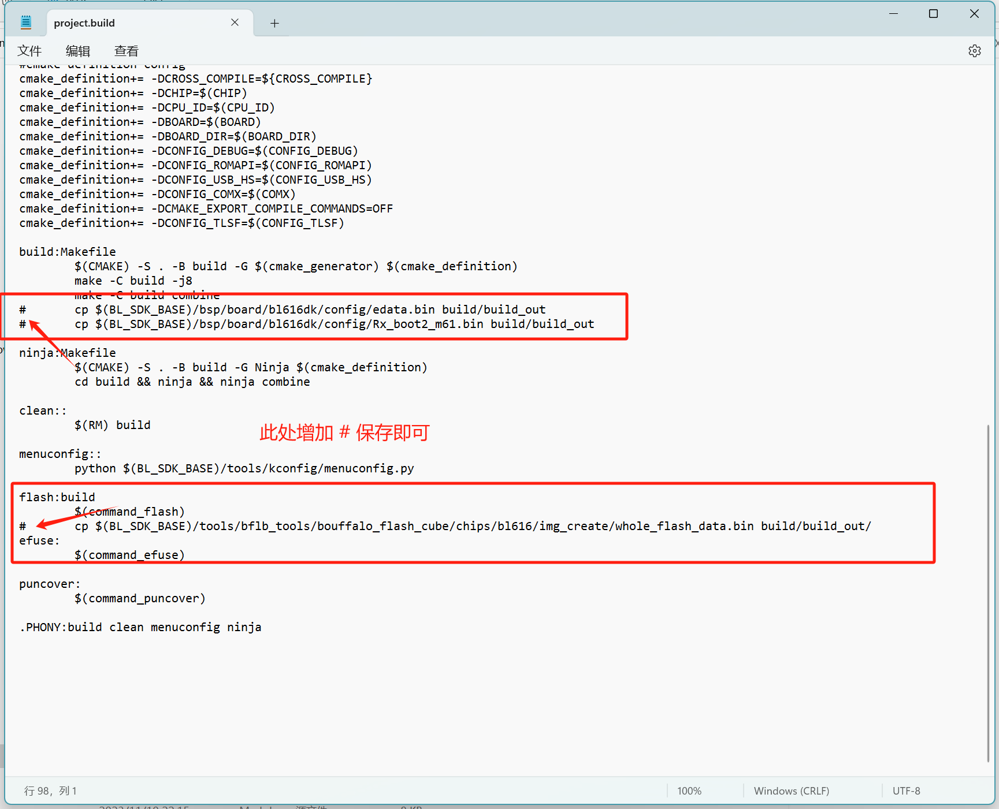Click the flash:build line

point(57,497)
